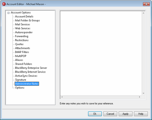Confirm changes with the Ok button
The height and width of the screenshot is (120, 152).
click(95, 114)
